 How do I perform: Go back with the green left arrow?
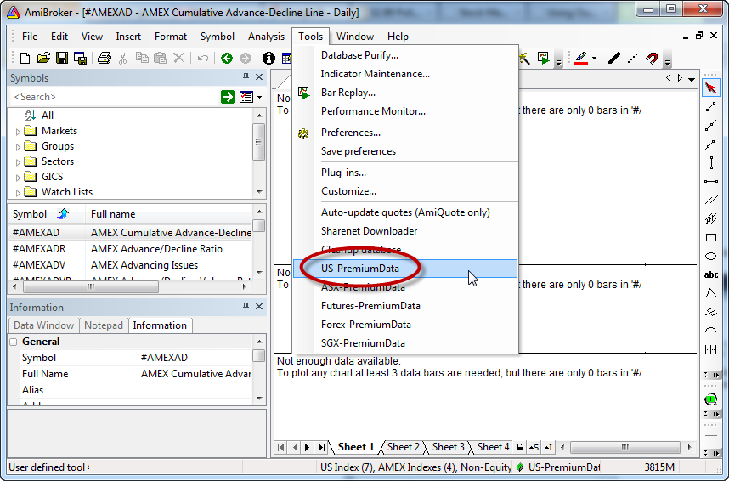click(227, 58)
